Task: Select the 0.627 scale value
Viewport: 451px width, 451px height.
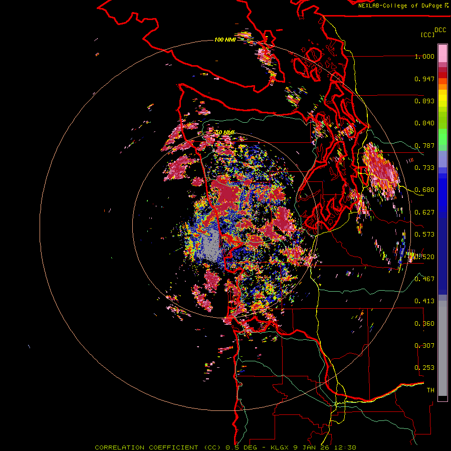Action: tap(424, 212)
